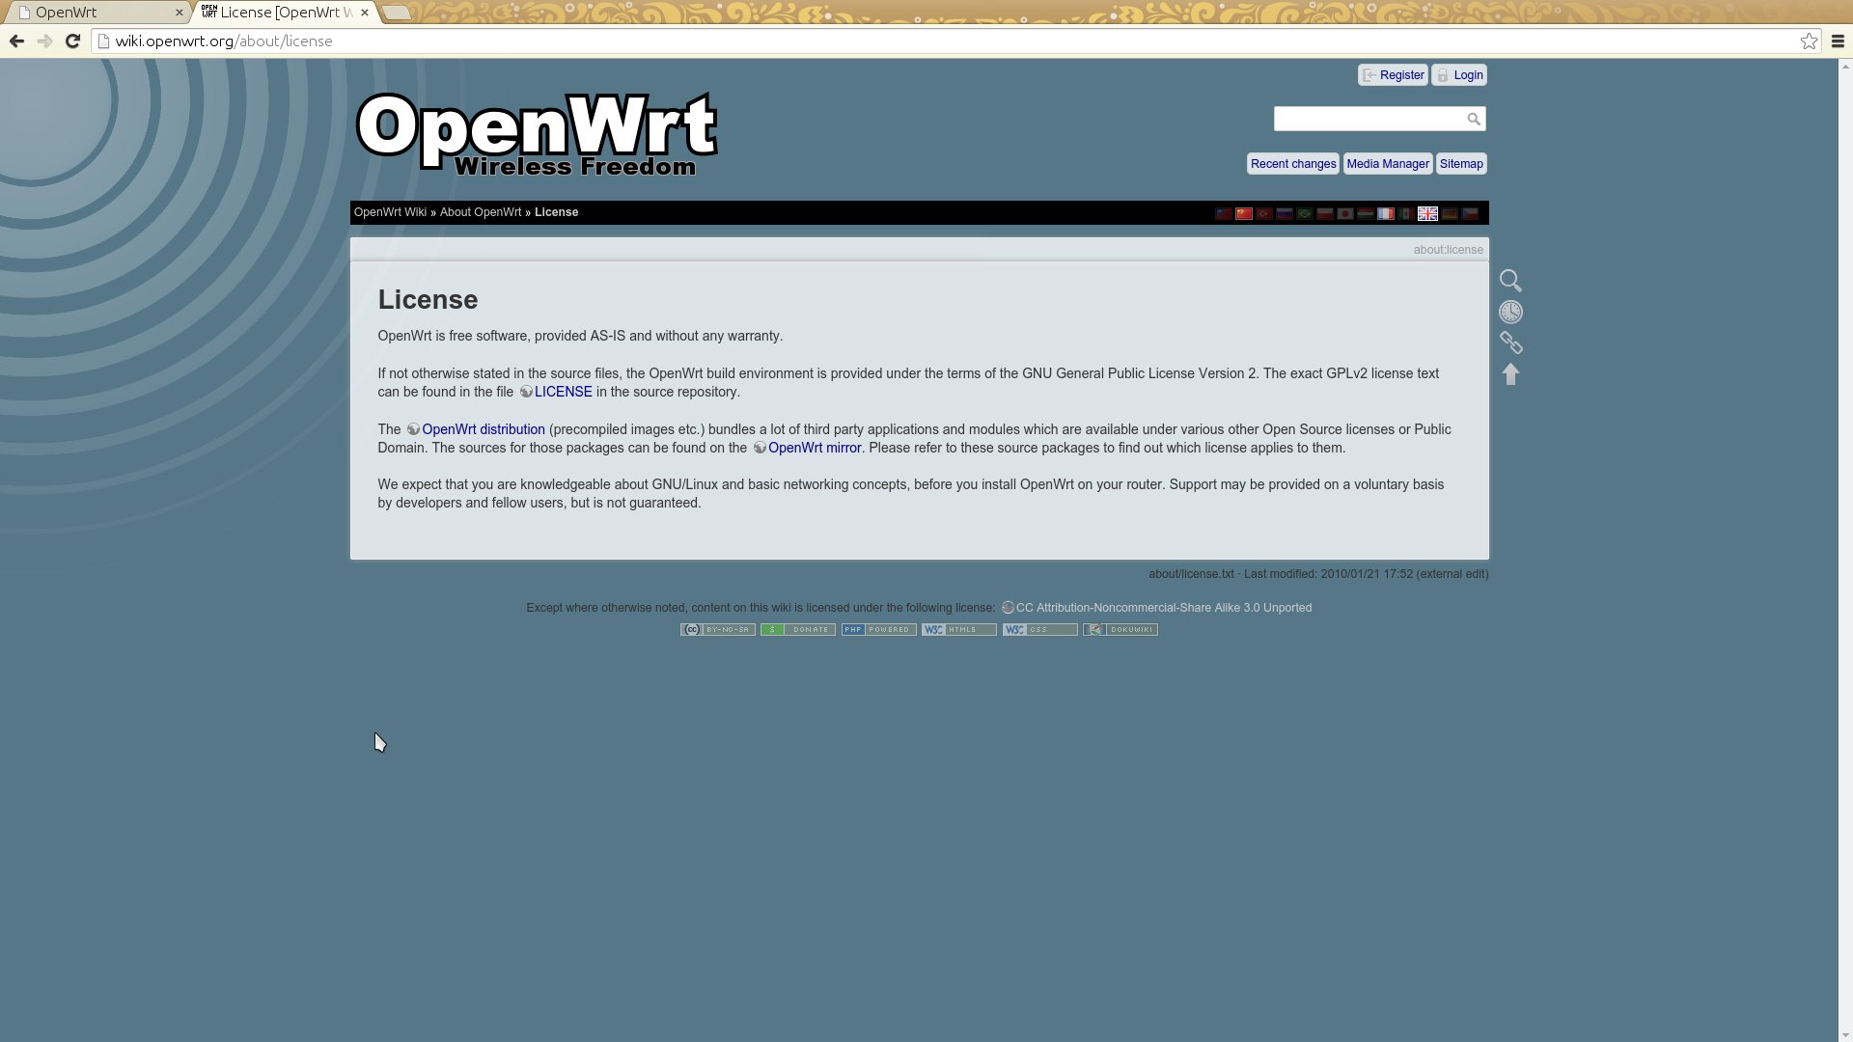This screenshot has height=1042, width=1853.
Task: Select the Brazil flag language
Action: pos(1305,213)
